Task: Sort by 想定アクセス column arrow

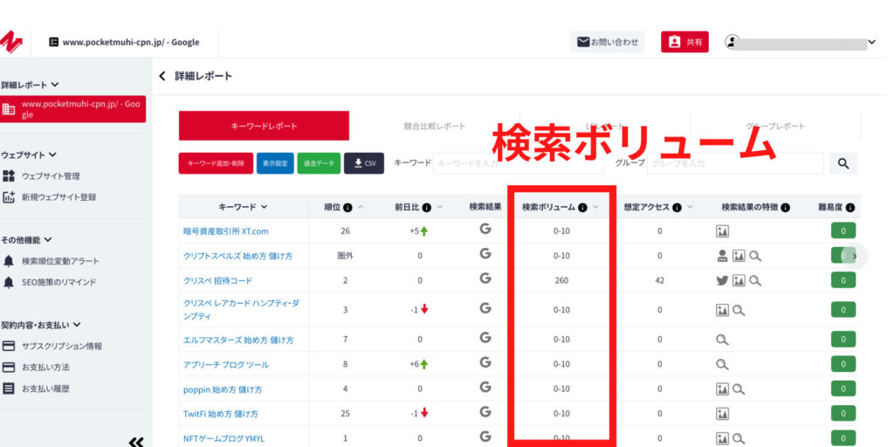Action: [690, 208]
